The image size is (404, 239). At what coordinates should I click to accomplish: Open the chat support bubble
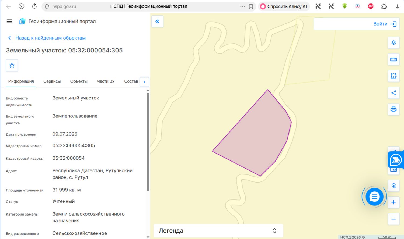[374, 197]
